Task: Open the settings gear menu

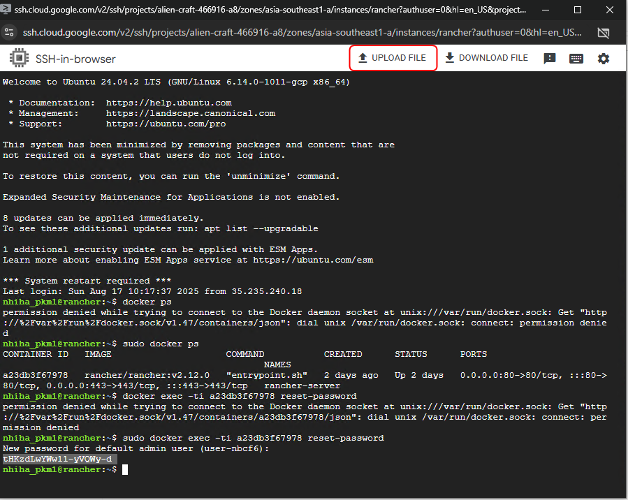Action: 604,59
